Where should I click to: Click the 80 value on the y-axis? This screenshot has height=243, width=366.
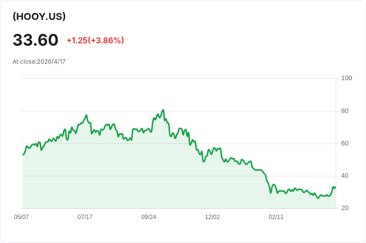coord(345,111)
